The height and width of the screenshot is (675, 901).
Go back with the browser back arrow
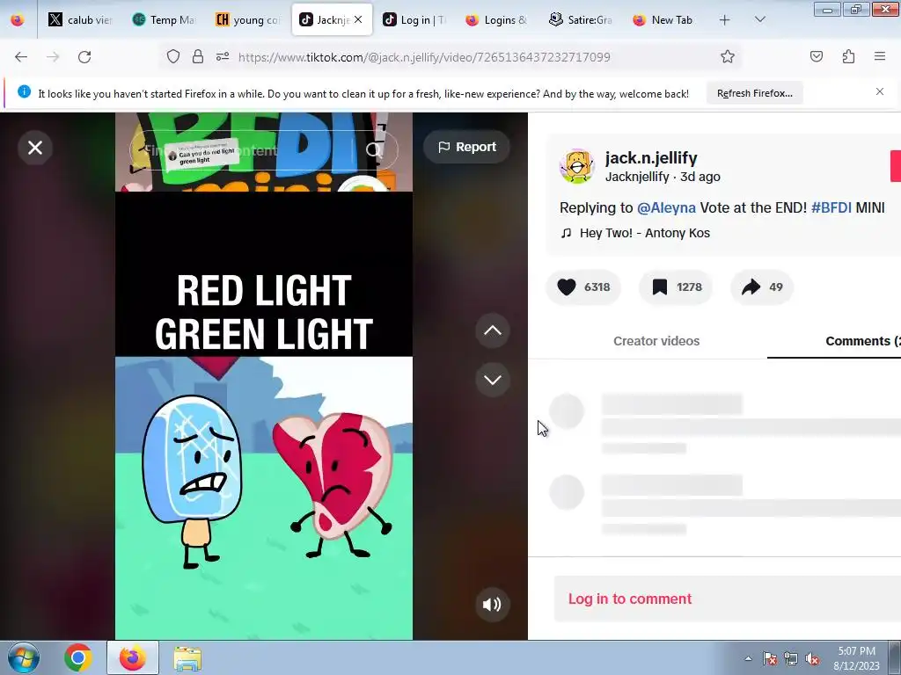click(21, 57)
